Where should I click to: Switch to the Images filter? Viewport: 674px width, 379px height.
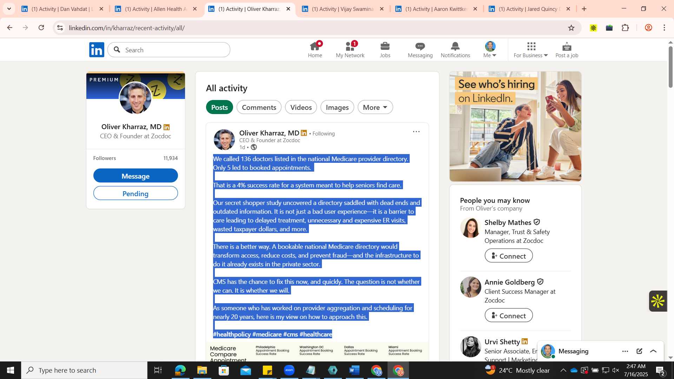337,107
